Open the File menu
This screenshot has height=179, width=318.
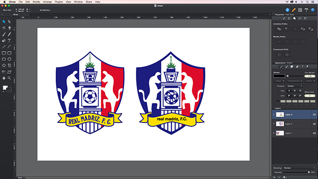point(21,2)
